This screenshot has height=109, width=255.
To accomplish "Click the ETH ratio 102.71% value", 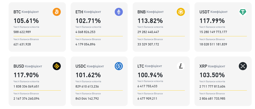I will (x=88, y=21).
